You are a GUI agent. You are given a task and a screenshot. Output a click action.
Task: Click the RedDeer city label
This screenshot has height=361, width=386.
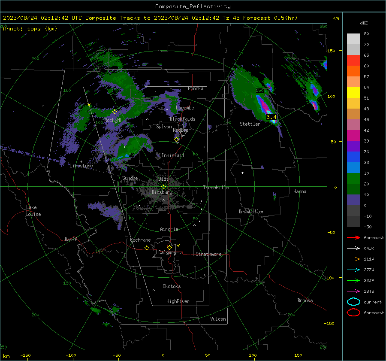tap(182, 130)
